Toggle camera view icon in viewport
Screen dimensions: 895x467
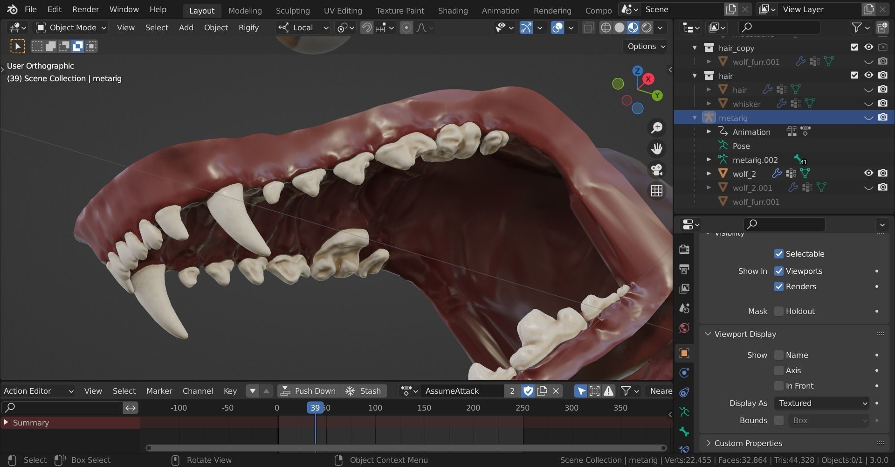pyautogui.click(x=657, y=170)
